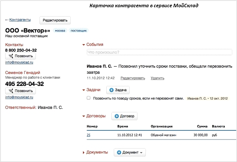Open the Документ button dropdown arrow
Screen dimensions: 237x162
tap(141, 153)
